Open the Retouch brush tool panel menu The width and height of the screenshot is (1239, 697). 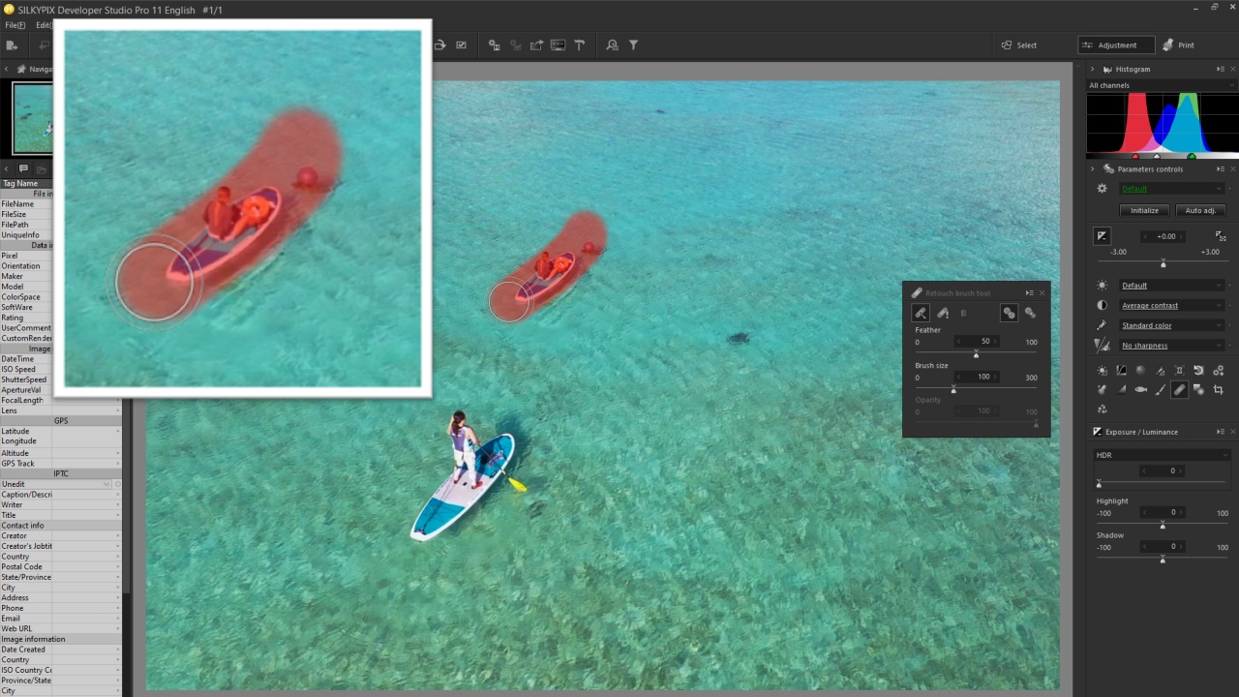click(x=1030, y=293)
